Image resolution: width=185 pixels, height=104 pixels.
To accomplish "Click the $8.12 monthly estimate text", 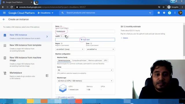I will click(x=131, y=27).
